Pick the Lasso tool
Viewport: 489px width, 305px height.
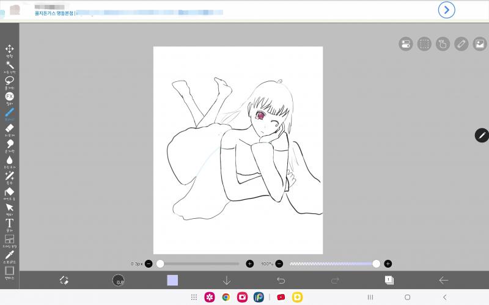coord(9,81)
